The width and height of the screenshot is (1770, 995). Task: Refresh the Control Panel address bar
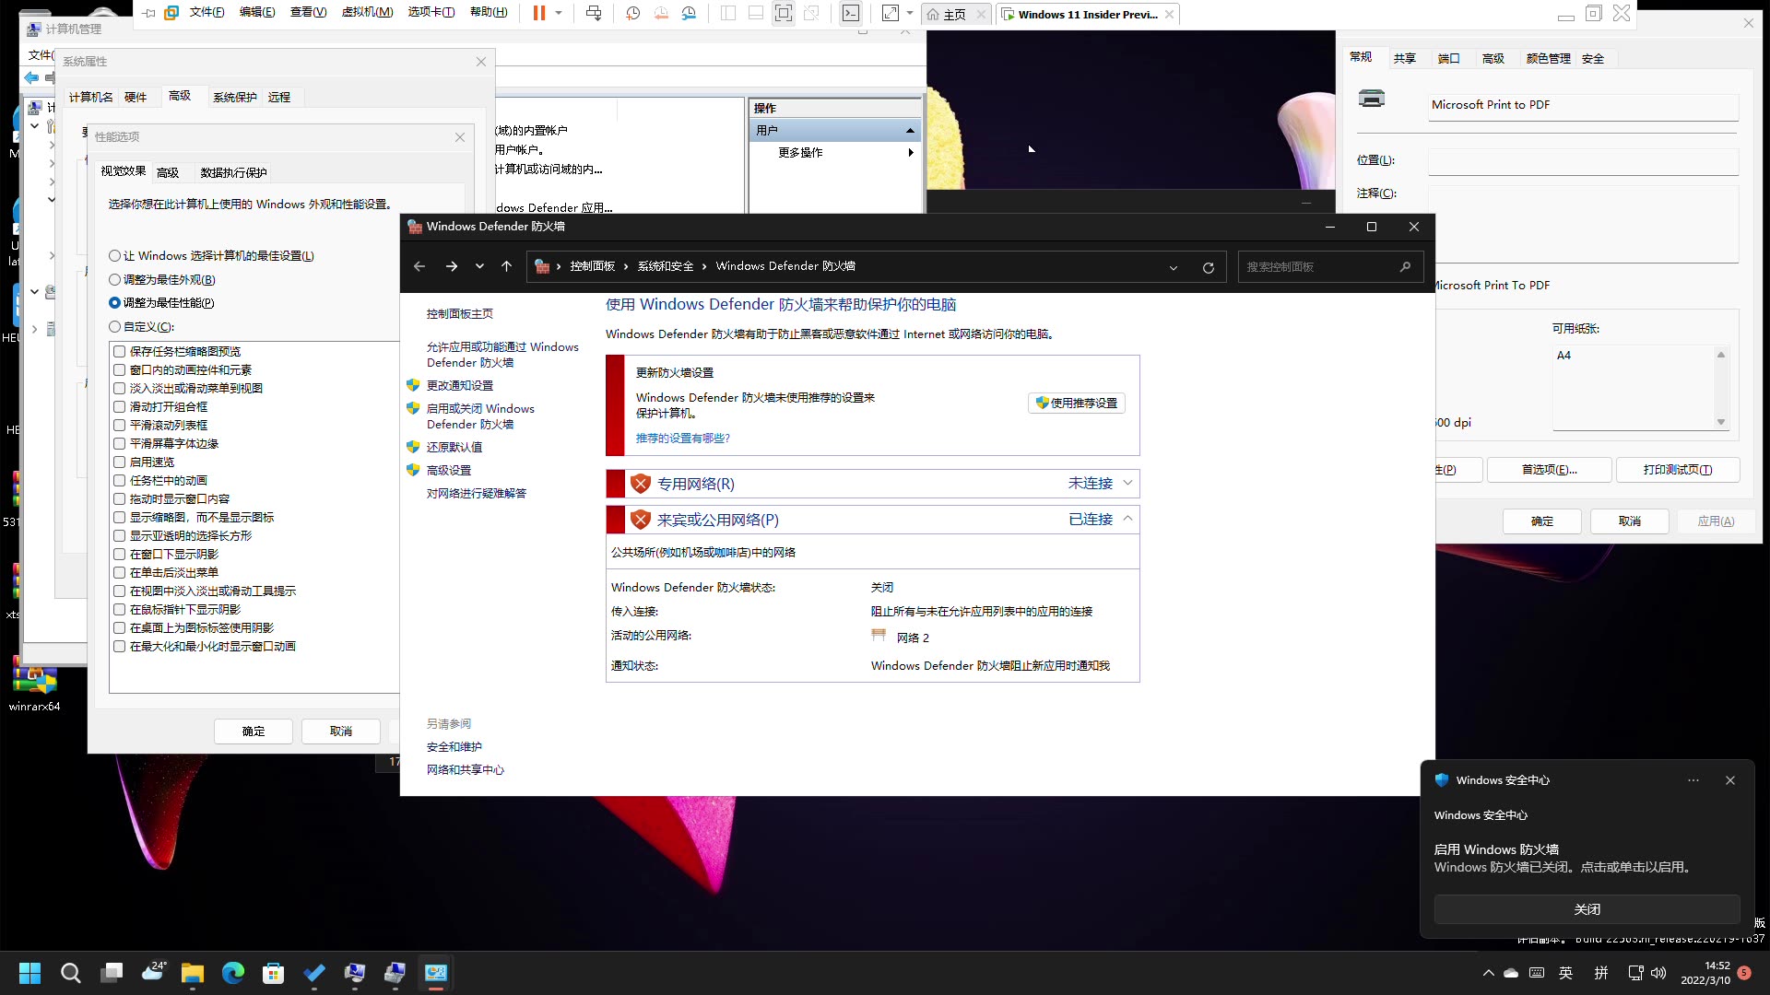(x=1209, y=267)
